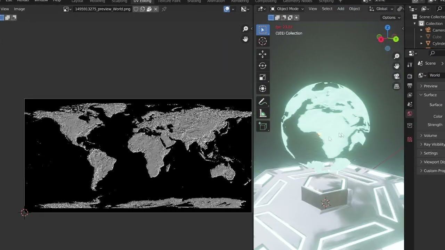Select the Measure tool
445x250 pixels.
point(262,113)
